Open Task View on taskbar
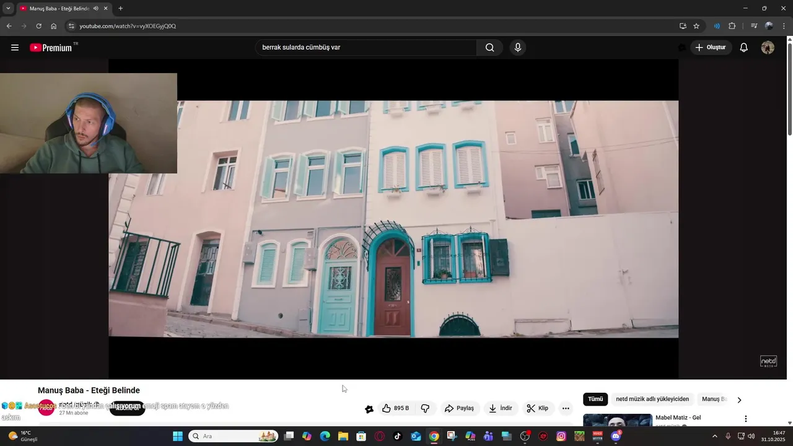 (x=289, y=436)
